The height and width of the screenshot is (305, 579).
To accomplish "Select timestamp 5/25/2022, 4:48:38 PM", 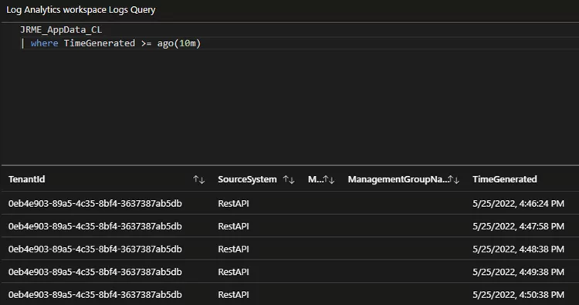I will (519, 249).
